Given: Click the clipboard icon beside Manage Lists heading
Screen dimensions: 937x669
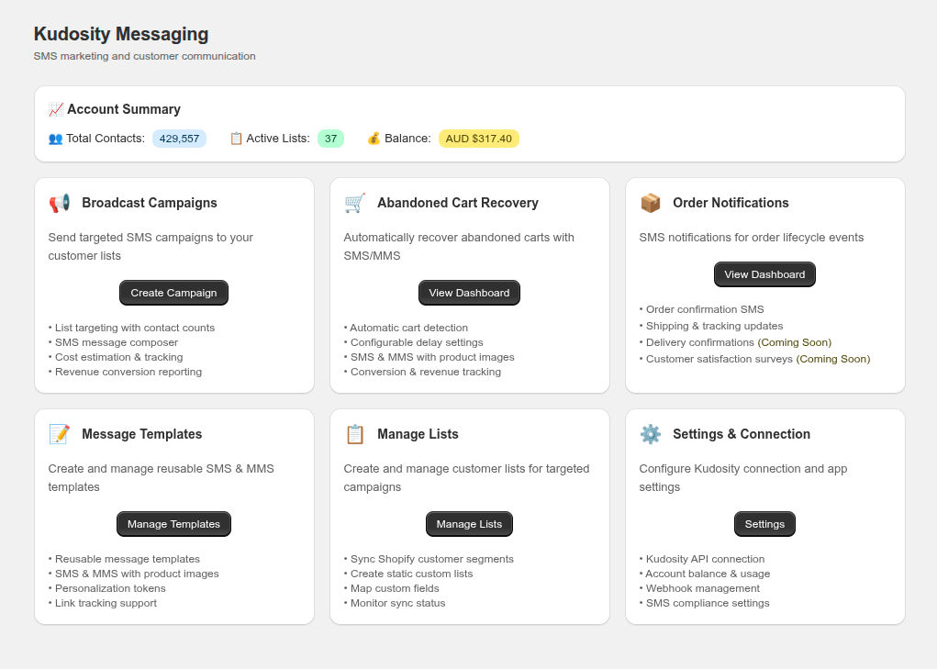Looking at the screenshot, I should (x=355, y=434).
